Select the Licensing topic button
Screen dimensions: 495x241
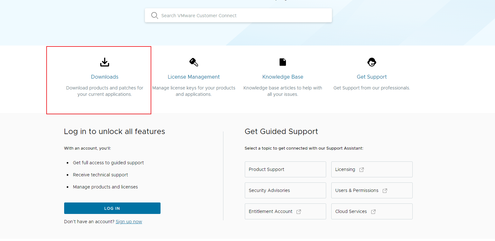[x=372, y=169]
